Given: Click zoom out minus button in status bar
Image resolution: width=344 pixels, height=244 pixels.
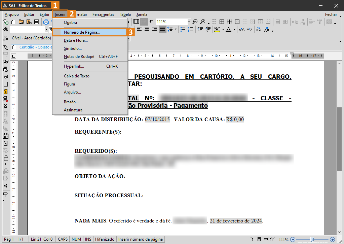Looking at the screenshot, I should click(x=293, y=239).
